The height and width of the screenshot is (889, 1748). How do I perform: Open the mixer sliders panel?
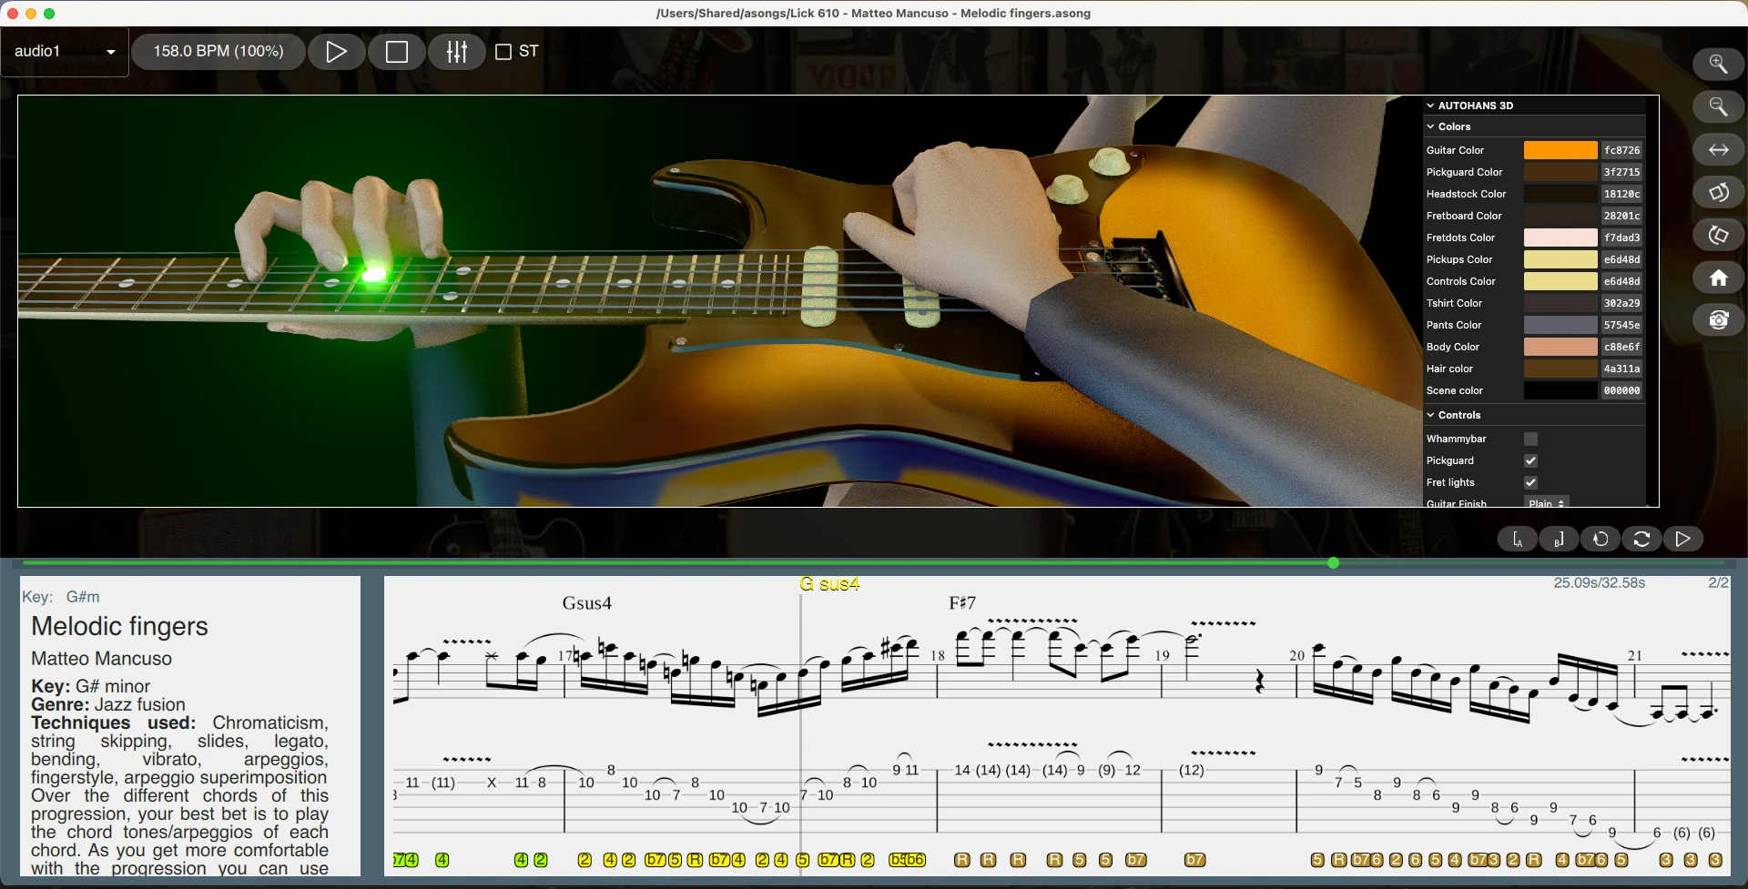[x=457, y=52]
